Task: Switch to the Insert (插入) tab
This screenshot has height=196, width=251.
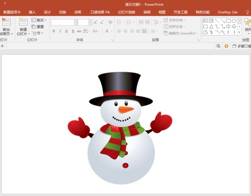Action: coord(32,12)
